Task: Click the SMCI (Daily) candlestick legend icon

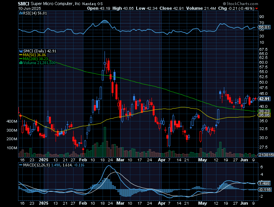Action: click(21, 51)
